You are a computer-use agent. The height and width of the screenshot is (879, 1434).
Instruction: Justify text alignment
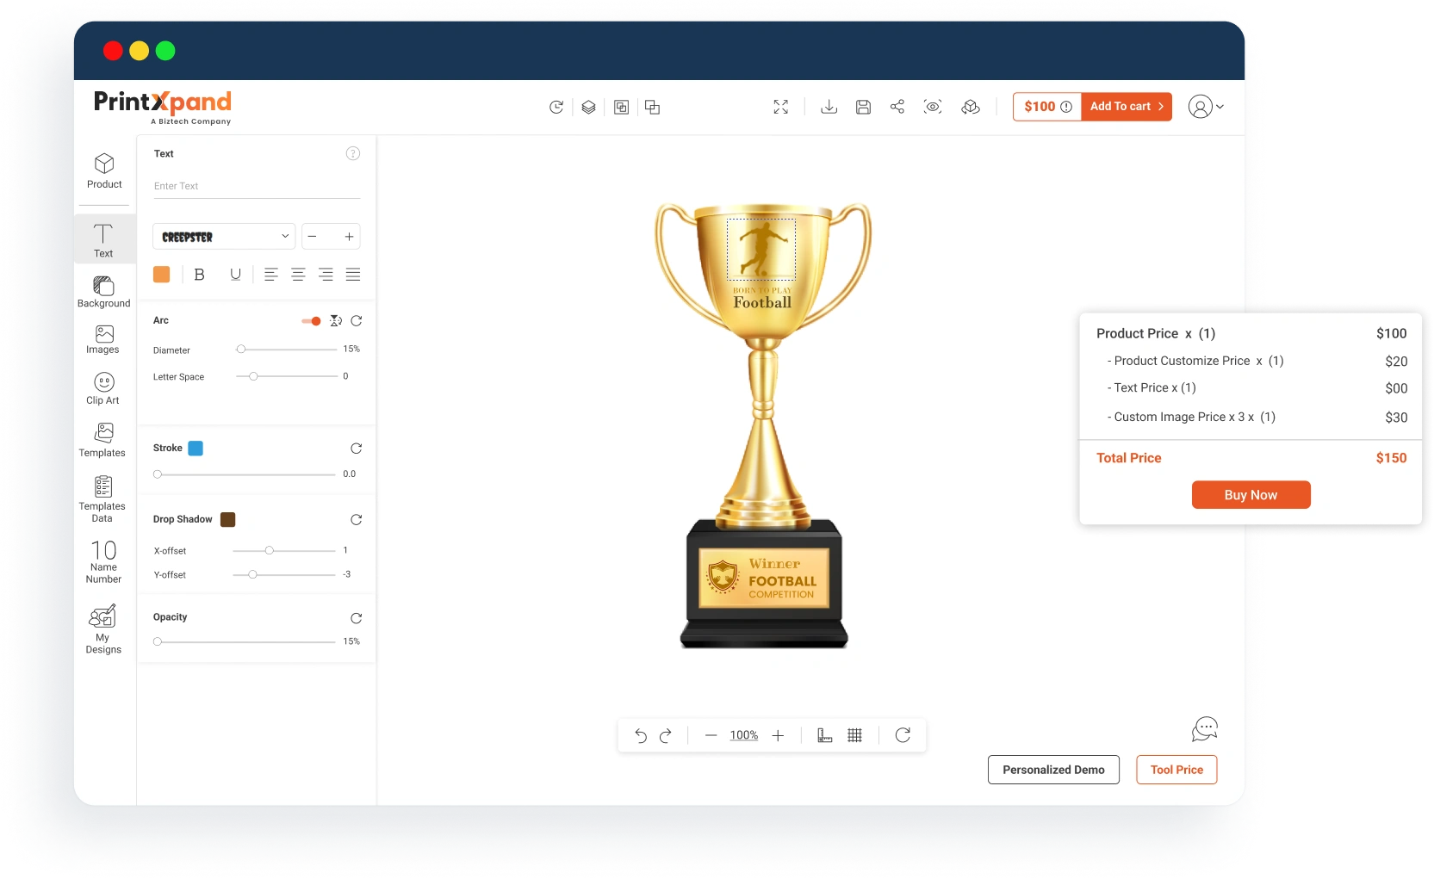coord(353,275)
